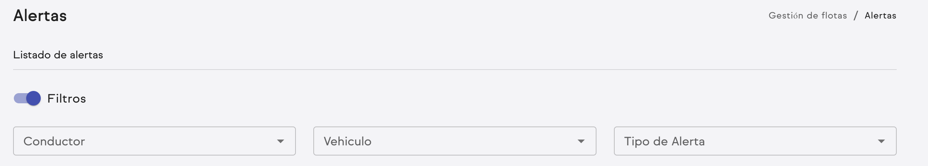Click the Tipo de Alerta placeholder text
Image resolution: width=928 pixels, height=166 pixels.
665,141
